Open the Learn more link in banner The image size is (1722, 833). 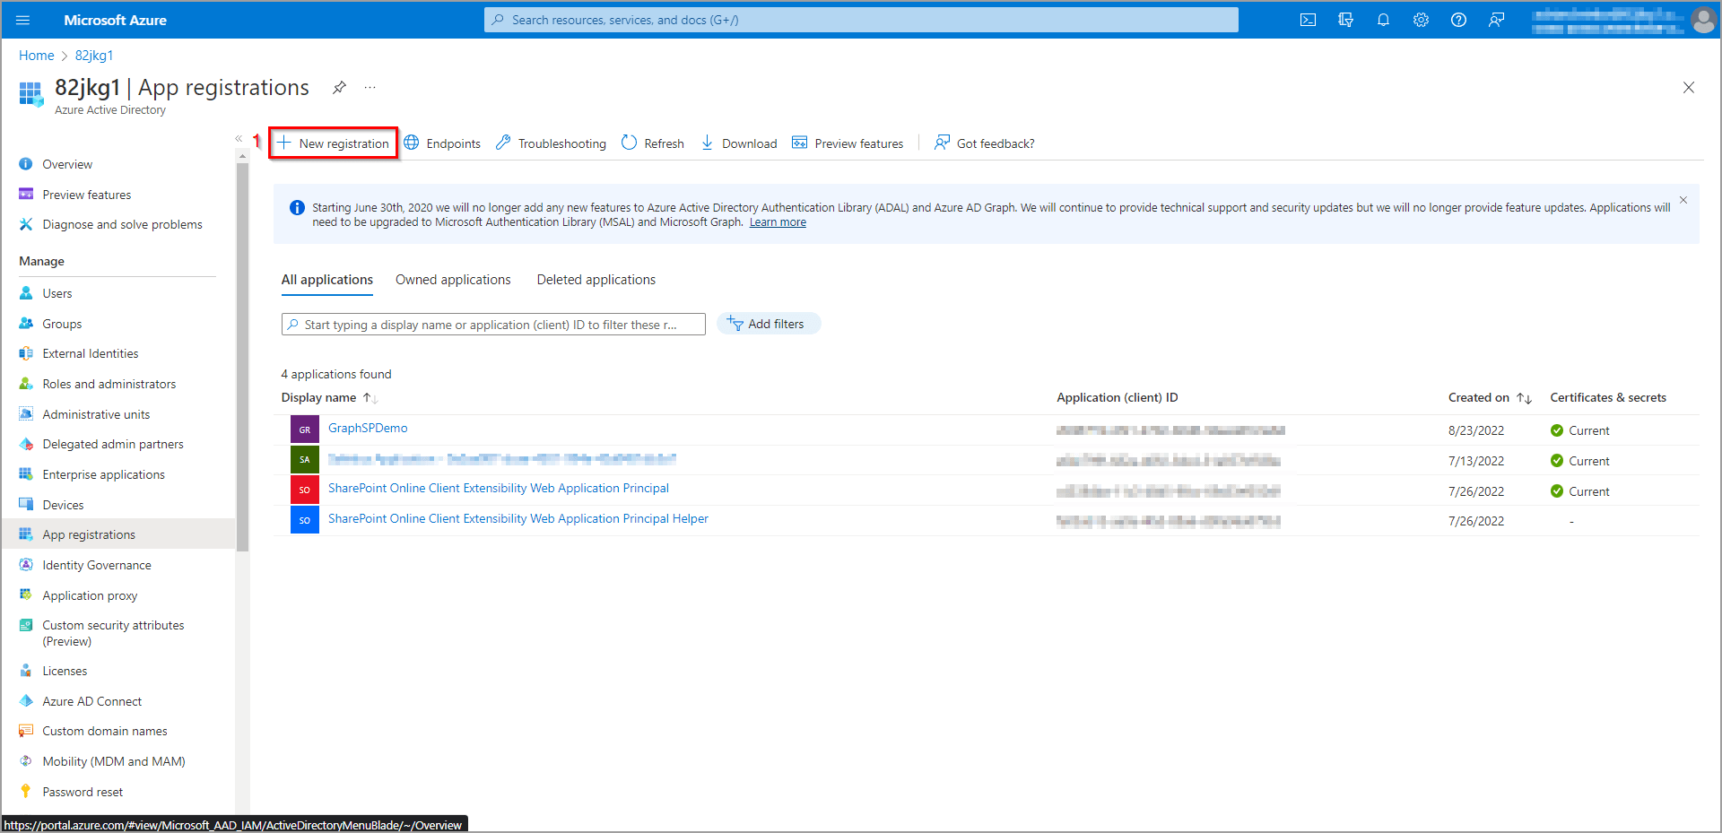click(778, 222)
